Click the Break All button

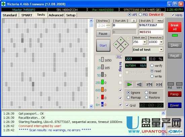click(x=175, y=27)
